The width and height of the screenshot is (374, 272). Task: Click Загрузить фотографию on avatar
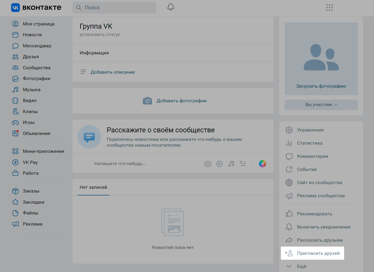[321, 86]
